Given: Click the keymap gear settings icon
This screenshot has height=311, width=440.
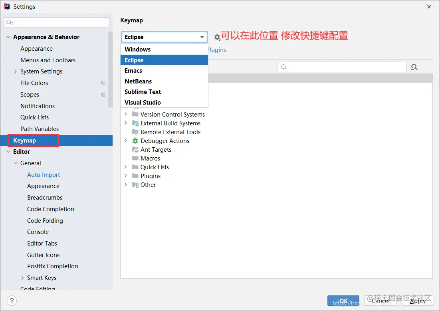Looking at the screenshot, I should pyautogui.click(x=217, y=37).
